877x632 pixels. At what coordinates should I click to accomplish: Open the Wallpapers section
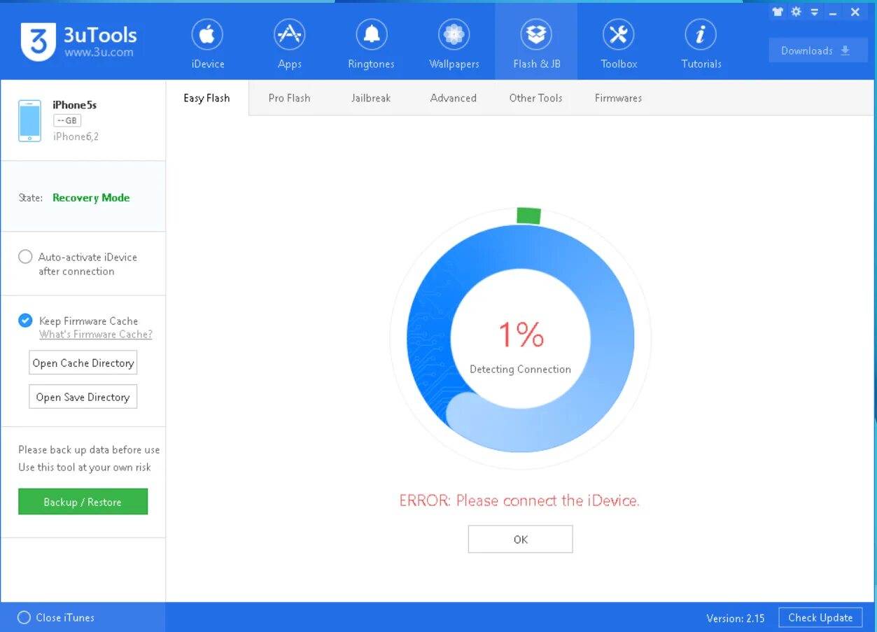coord(454,43)
